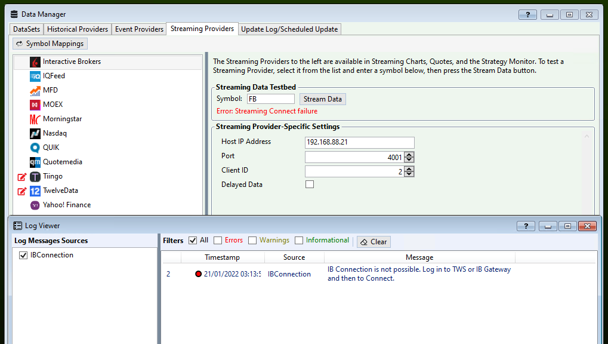The image size is (608, 344).
Task: Switch to the DataSets tab
Action: click(x=26, y=29)
